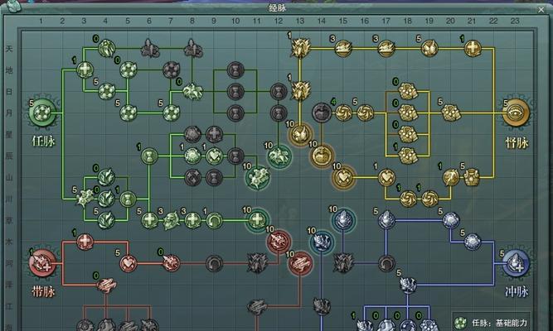Image resolution: width=553 pixels, height=331 pixels.
Task: Click the red level-10 node in column 13
Action: [x=300, y=263]
